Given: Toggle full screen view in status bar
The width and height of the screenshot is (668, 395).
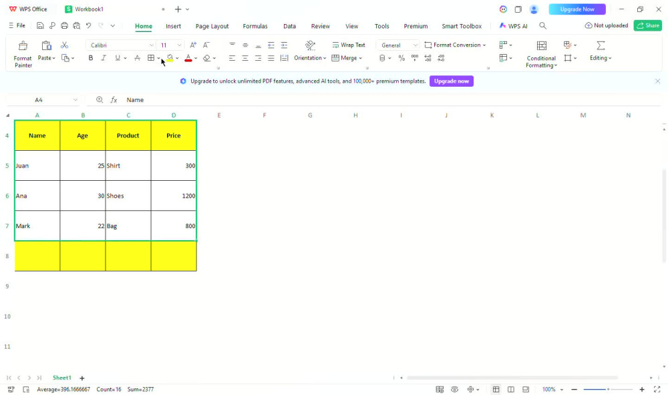Looking at the screenshot, I should coord(657,389).
